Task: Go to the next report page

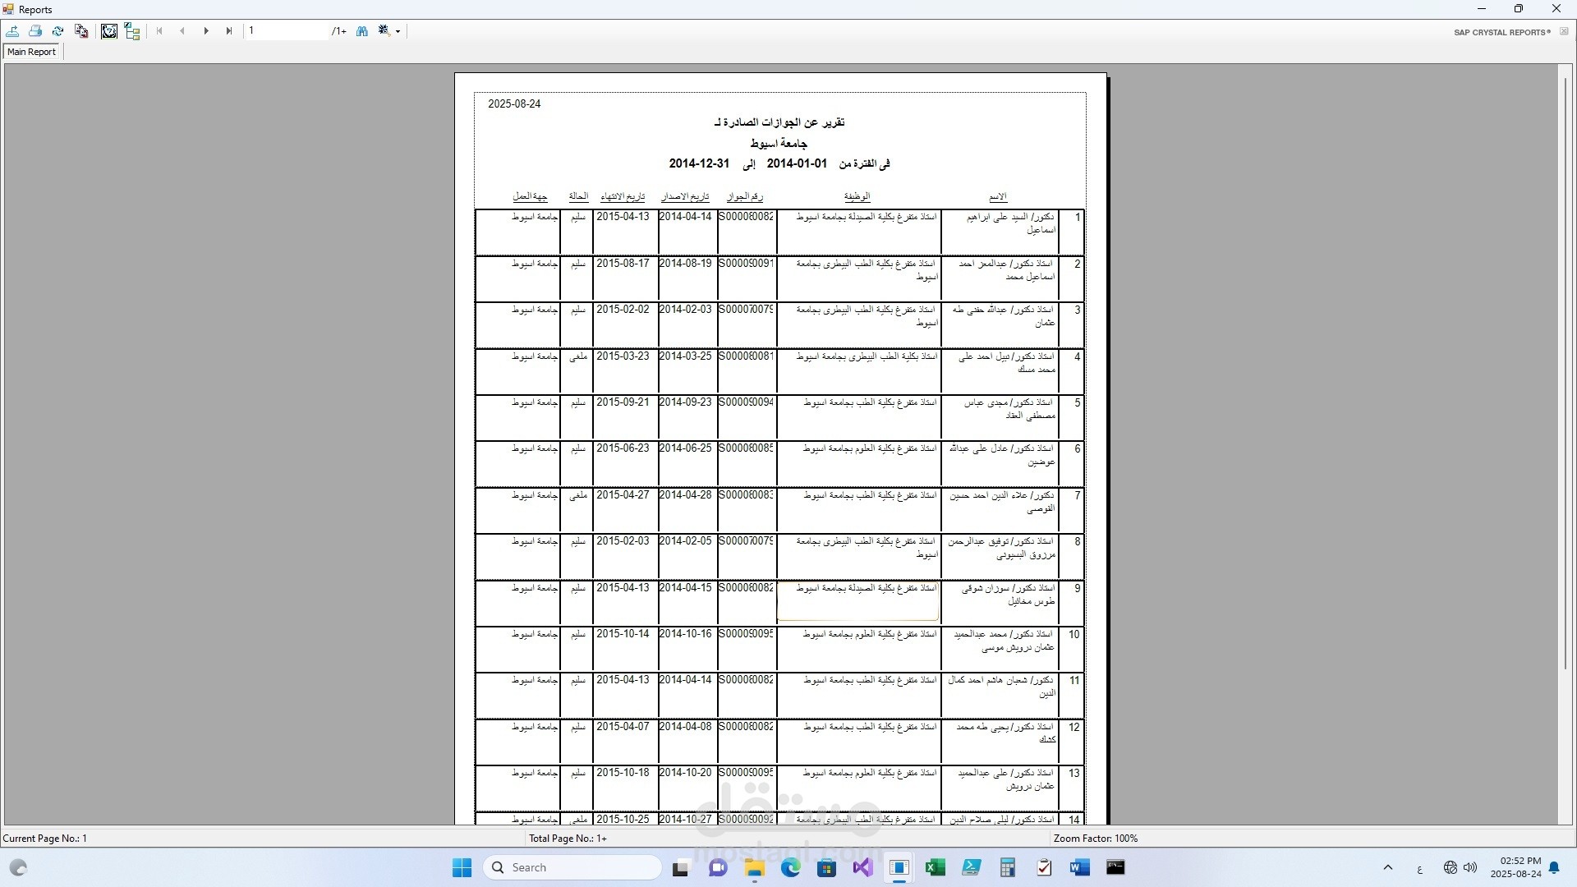Action: 206,31
